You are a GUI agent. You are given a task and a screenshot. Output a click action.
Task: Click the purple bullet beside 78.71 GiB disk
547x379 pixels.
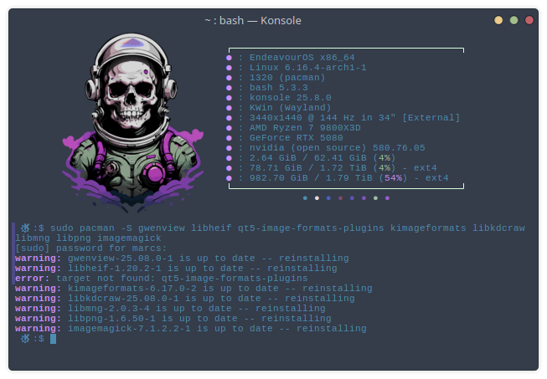click(x=229, y=168)
